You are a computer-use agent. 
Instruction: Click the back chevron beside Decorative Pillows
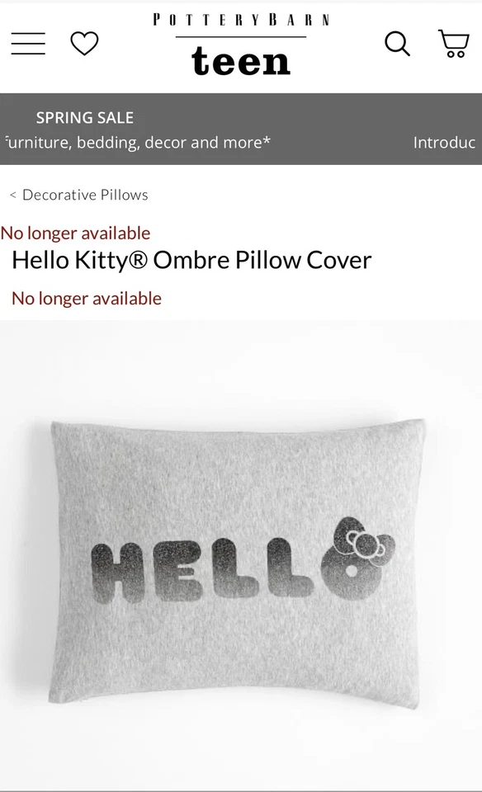click(x=13, y=195)
